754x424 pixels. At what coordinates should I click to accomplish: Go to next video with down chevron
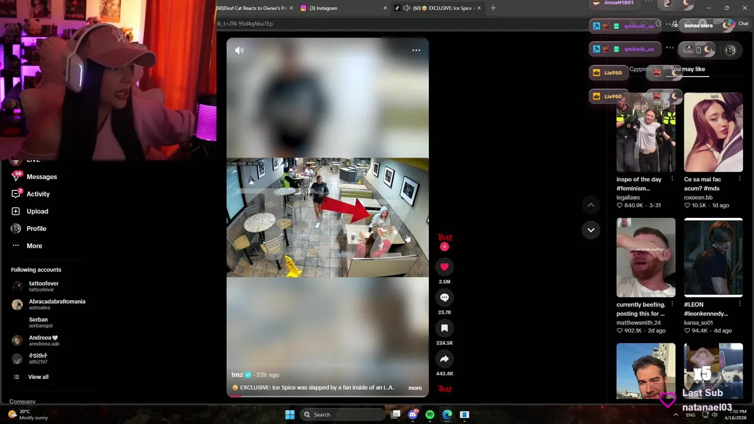591,230
